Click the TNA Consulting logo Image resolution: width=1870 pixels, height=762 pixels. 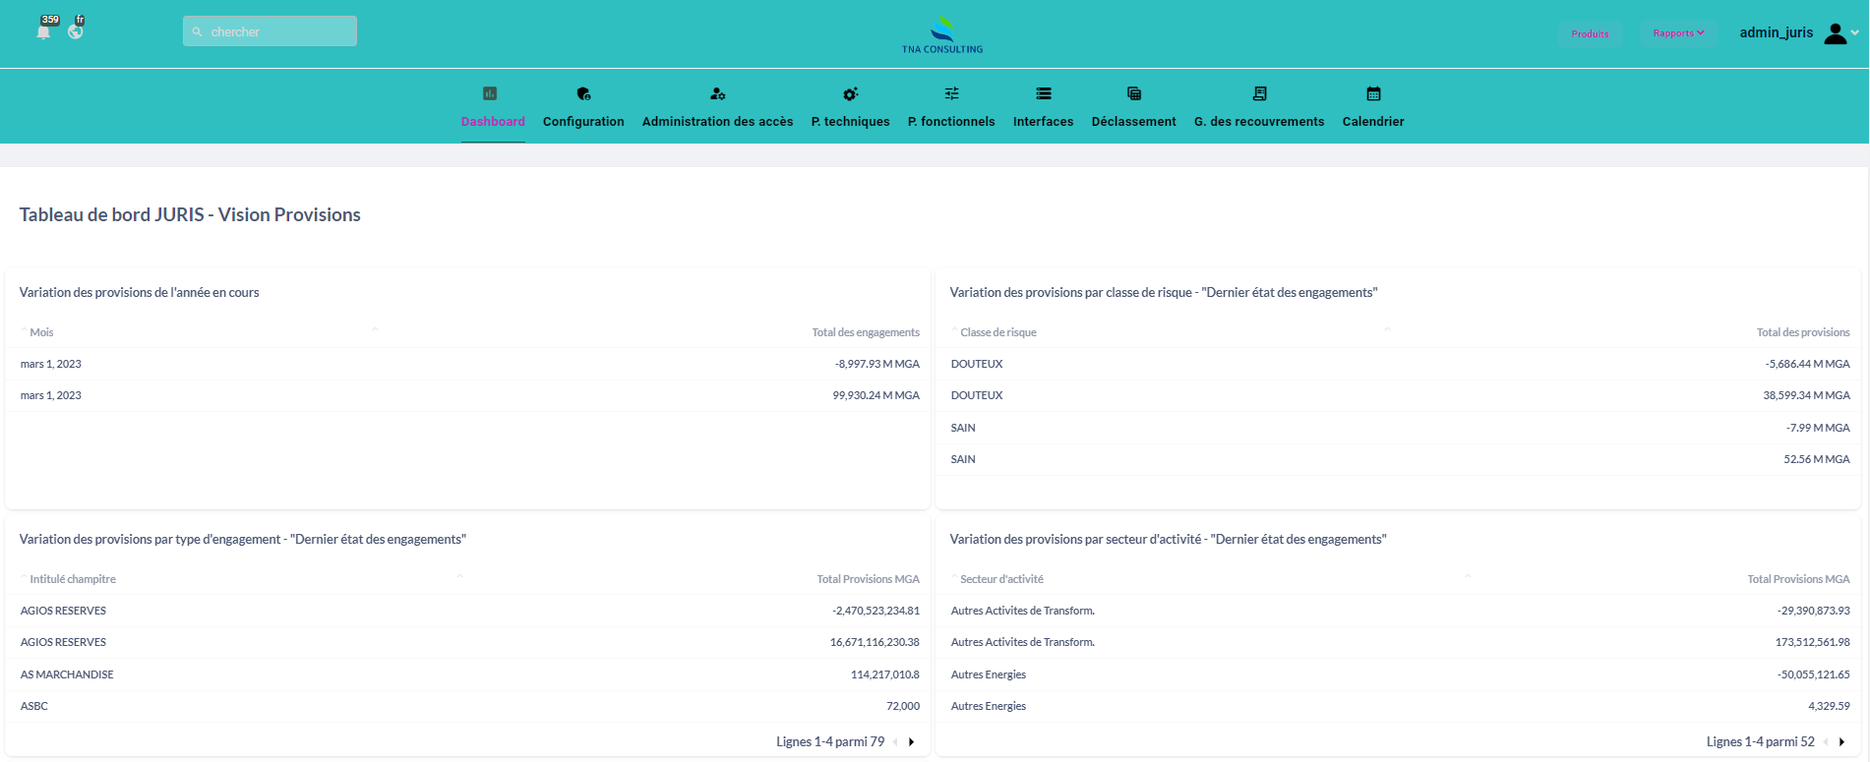(942, 34)
